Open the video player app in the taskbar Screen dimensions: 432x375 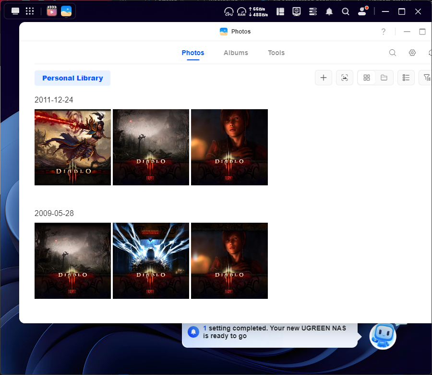52,11
